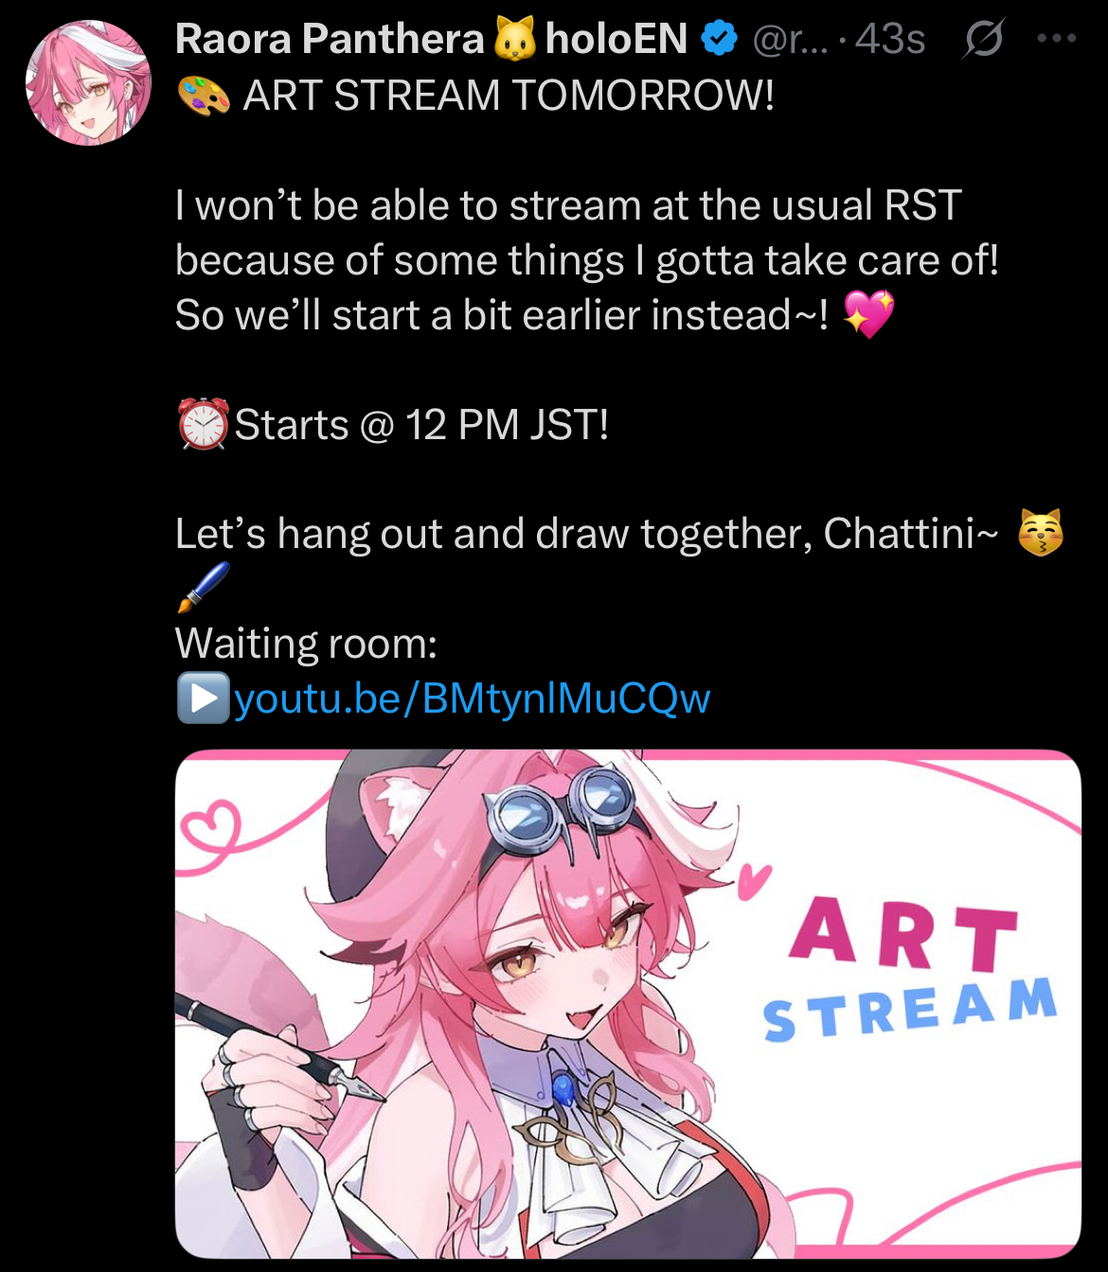Click the Raora Panthera holoEN display name
The image size is (1108, 1272).
pyautogui.click(x=431, y=39)
